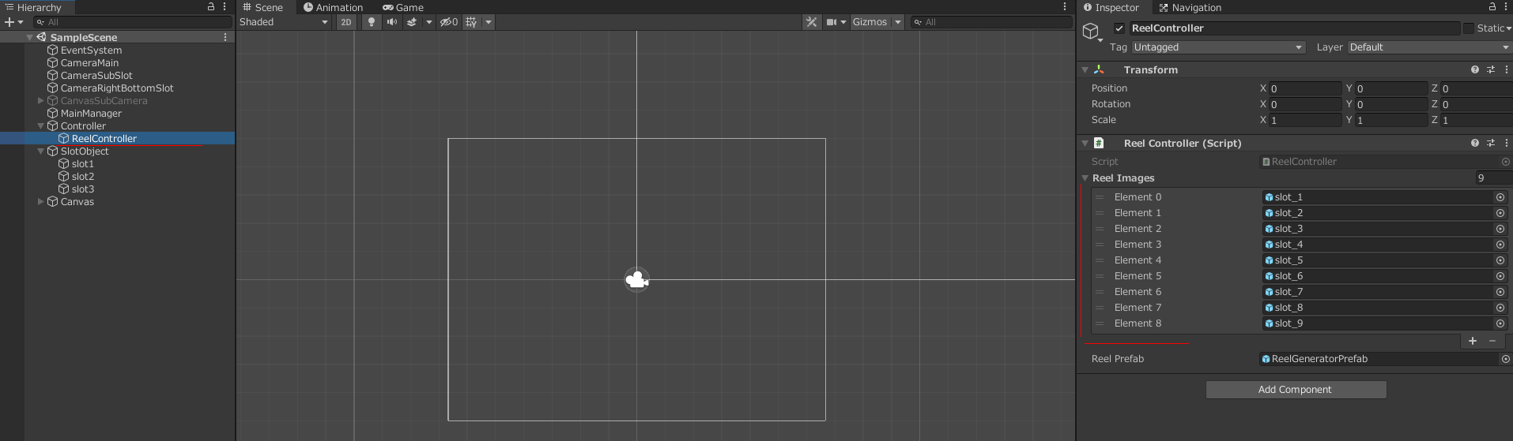Open grid settings dropdown arrow

point(489,22)
